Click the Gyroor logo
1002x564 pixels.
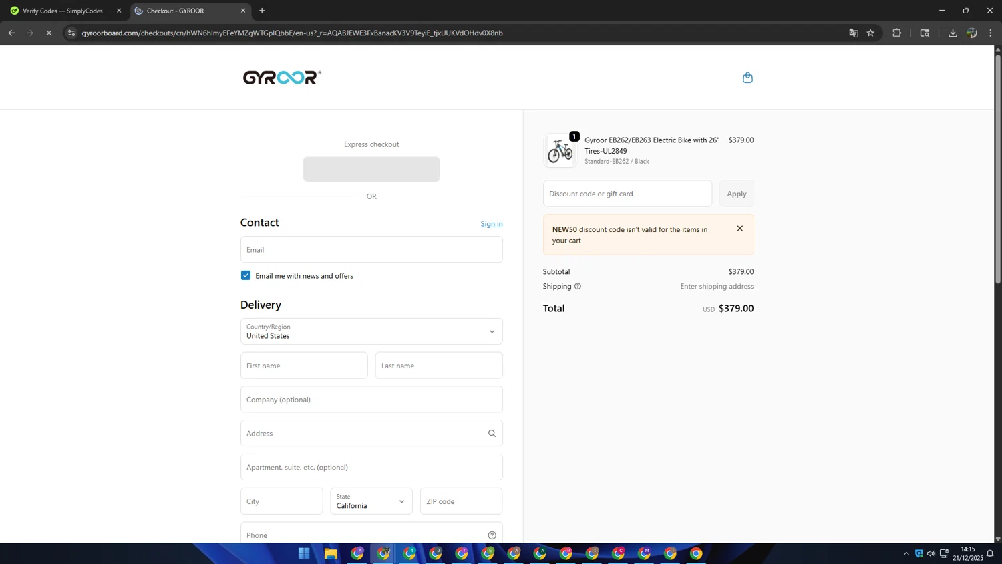[282, 78]
